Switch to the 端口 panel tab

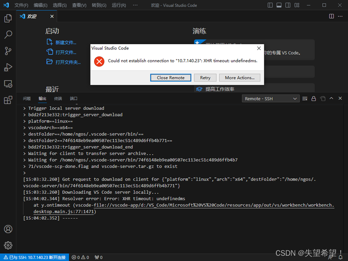point(74,99)
